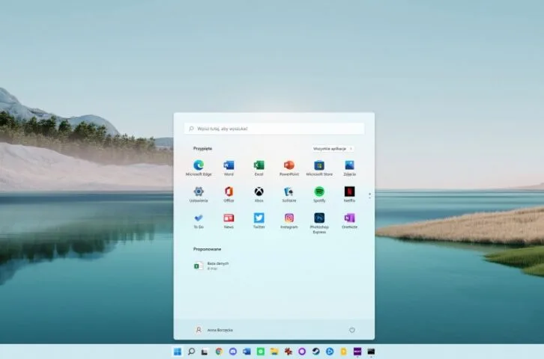Open the Anna Borzęcka user account menu
The width and height of the screenshot is (544, 359).
214,330
